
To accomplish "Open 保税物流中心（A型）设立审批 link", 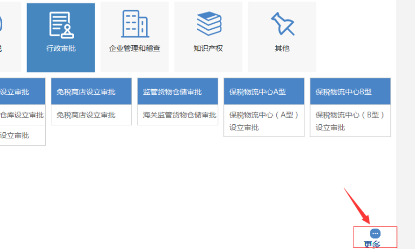I will click(264, 121).
